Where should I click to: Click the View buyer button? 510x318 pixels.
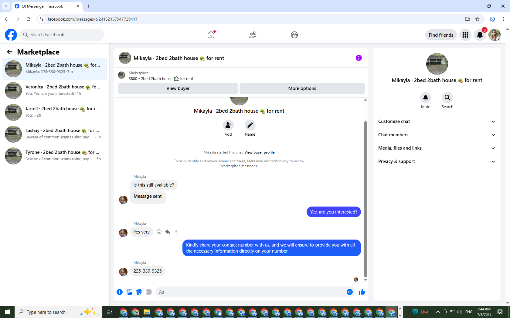pyautogui.click(x=178, y=88)
